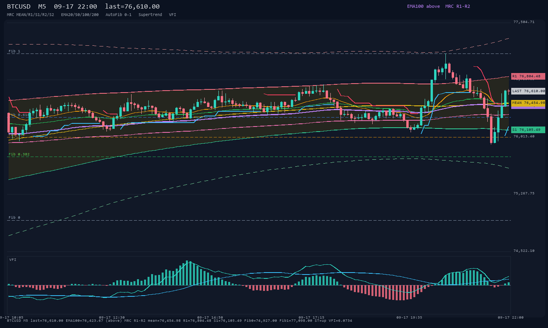Click the 76,013.40 price axis label
The image size is (548, 328).
pyautogui.click(x=524, y=136)
